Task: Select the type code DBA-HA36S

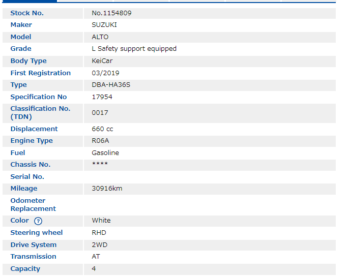Action: pos(111,85)
